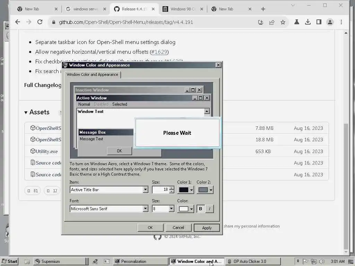Click the Color 2 gray swatch

(202, 190)
